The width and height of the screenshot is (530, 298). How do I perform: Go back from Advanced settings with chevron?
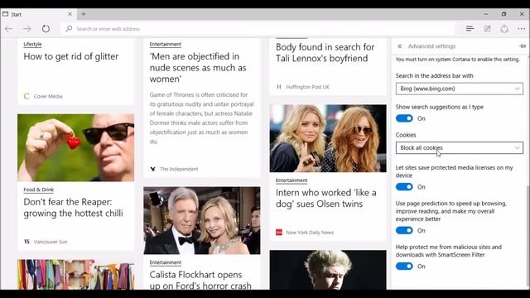[x=399, y=46]
